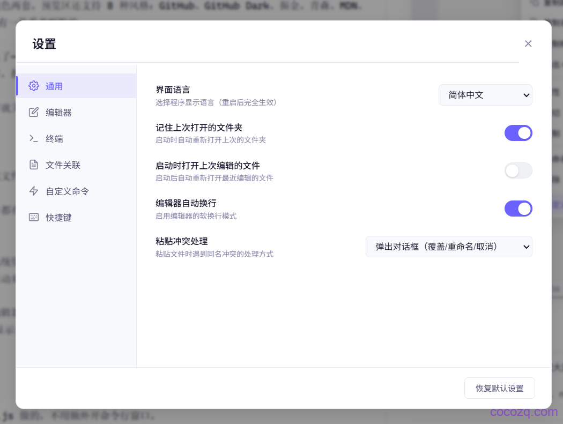This screenshot has width=563, height=424.
Task: Open the 文件关联 settings tab
Action: [x=76, y=165]
